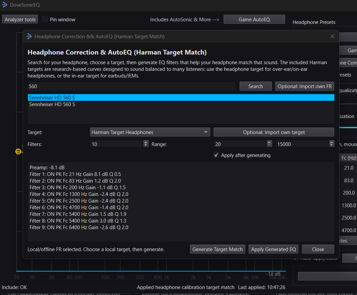Click the Headphone Presets label in main window
Viewport: 357px width, 295px height.
point(314,22)
